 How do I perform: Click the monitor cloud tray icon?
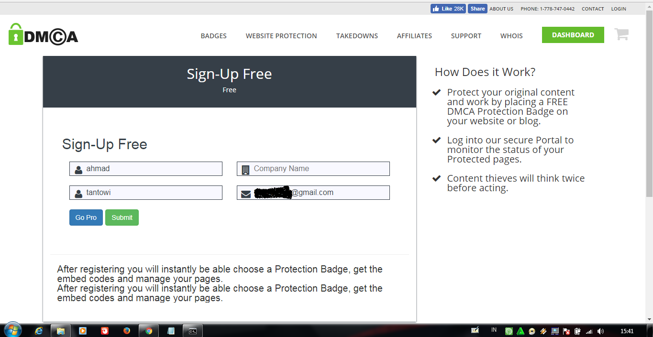(x=554, y=331)
